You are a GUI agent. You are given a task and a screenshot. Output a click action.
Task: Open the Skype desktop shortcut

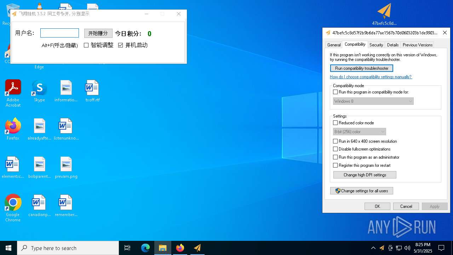coord(39,91)
